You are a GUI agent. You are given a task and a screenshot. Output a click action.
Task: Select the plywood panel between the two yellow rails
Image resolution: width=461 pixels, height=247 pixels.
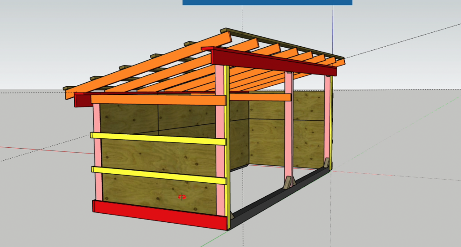[159, 157]
